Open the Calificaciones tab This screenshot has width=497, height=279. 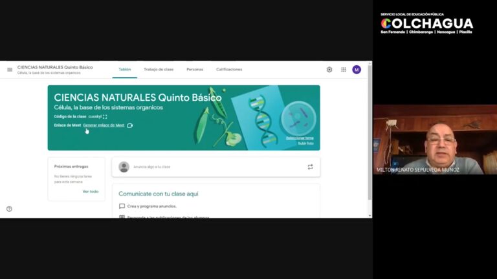point(229,69)
